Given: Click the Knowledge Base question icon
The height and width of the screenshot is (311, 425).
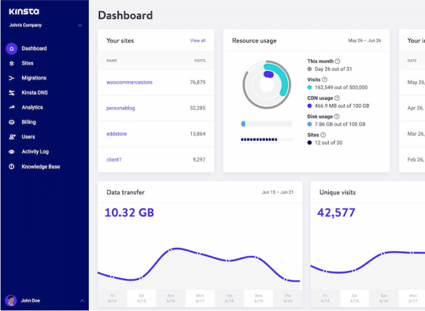Looking at the screenshot, I should (11, 167).
